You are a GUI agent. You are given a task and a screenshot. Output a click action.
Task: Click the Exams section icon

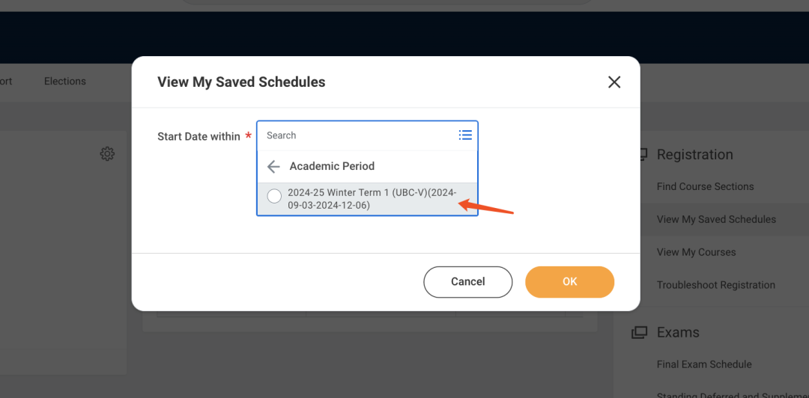[639, 332]
